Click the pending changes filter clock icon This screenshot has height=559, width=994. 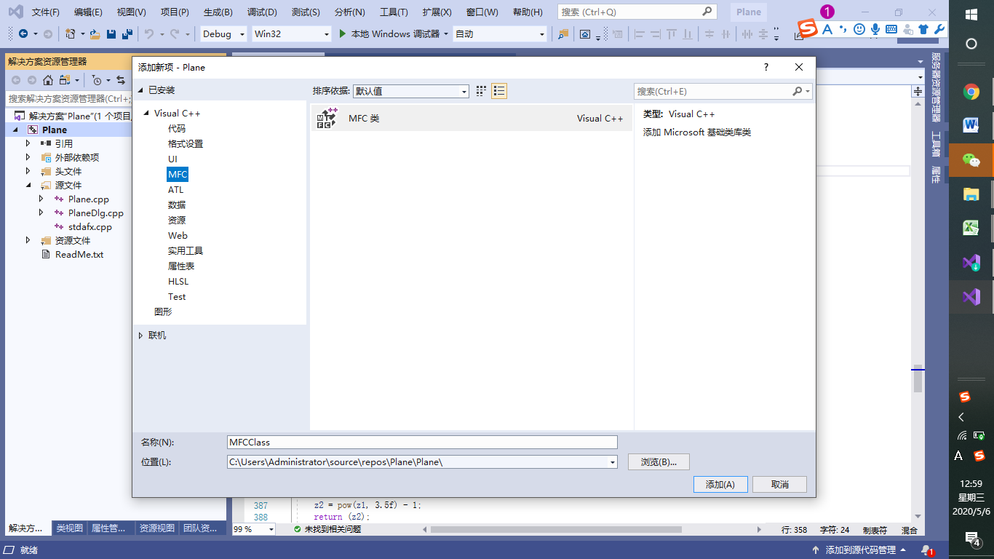pos(97,80)
